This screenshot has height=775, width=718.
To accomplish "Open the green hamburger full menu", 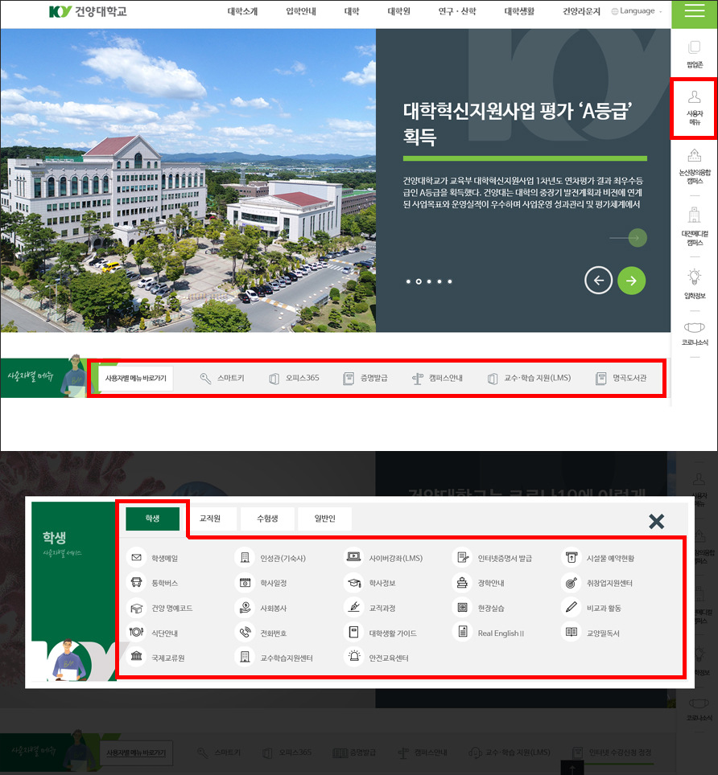I will click(x=694, y=11).
